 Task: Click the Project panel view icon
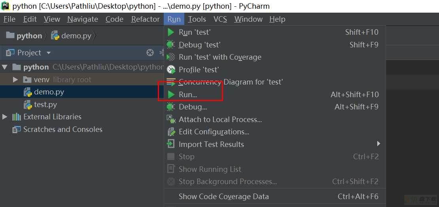click(x=10, y=53)
